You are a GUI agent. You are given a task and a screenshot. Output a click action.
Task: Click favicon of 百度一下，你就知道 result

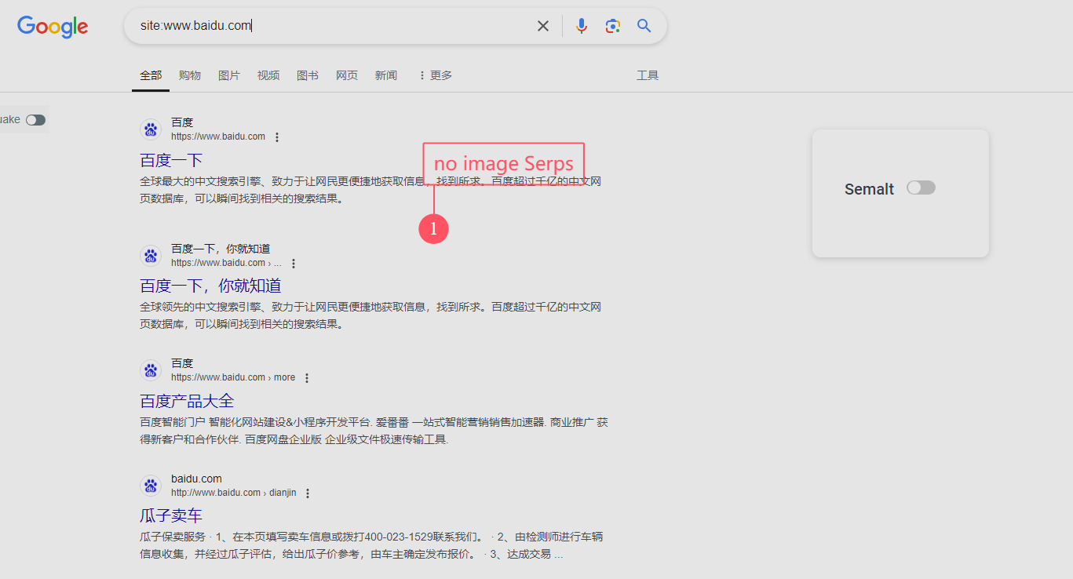point(151,256)
